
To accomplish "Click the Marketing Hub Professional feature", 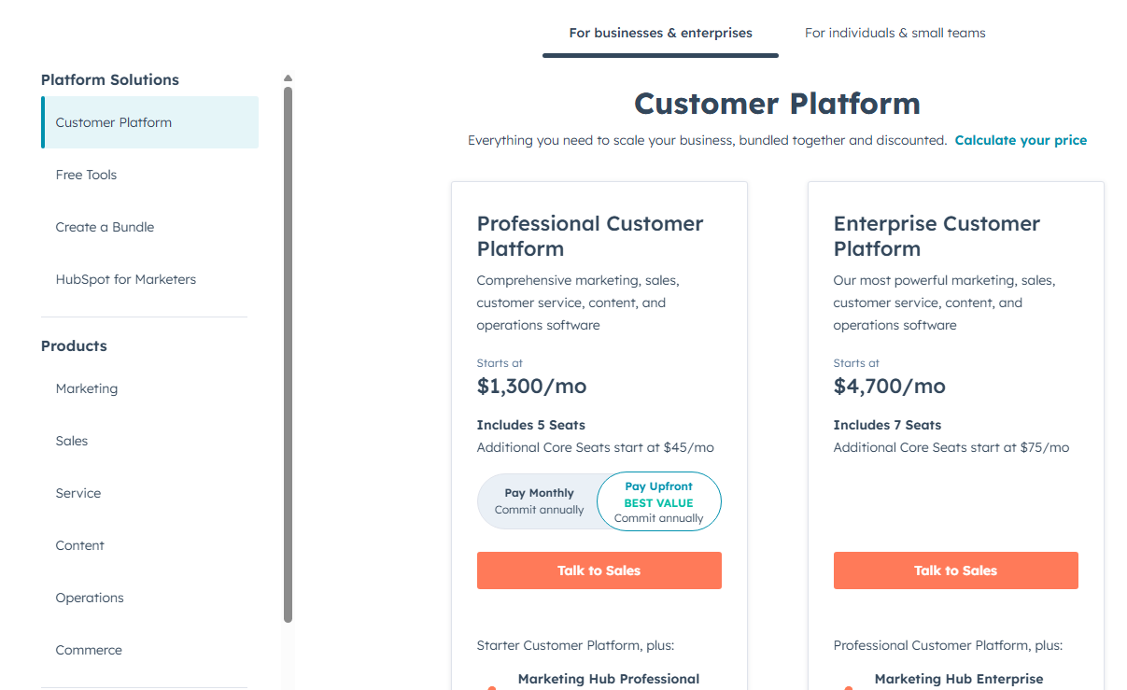I will 608,679.
